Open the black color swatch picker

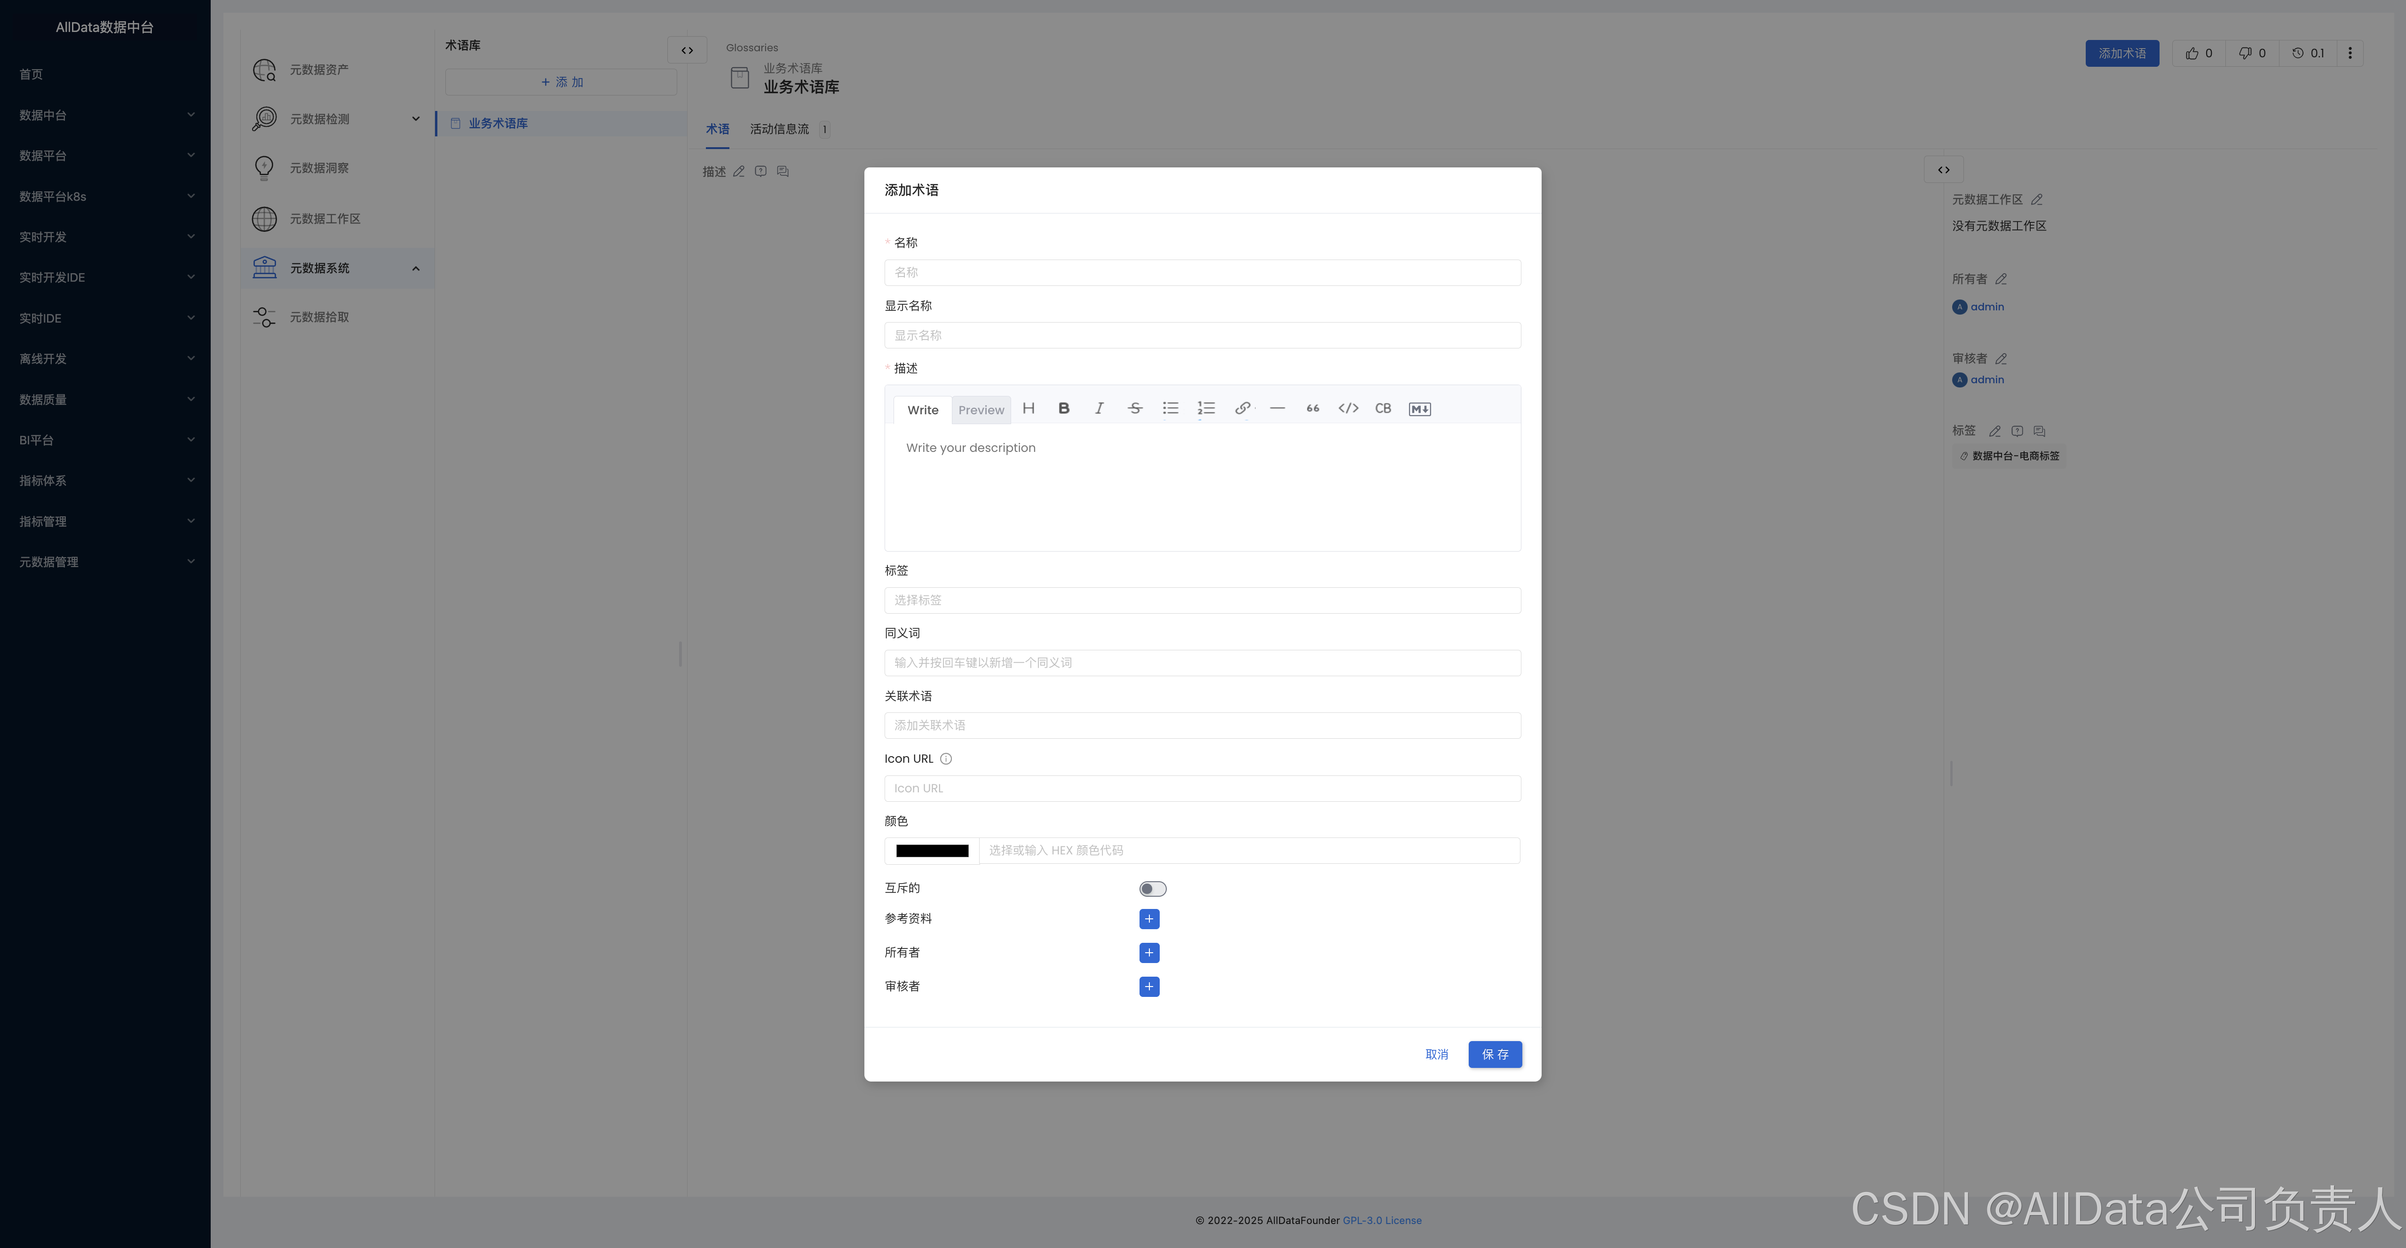931,850
